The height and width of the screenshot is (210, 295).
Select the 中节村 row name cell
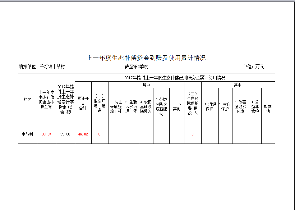[27, 135]
